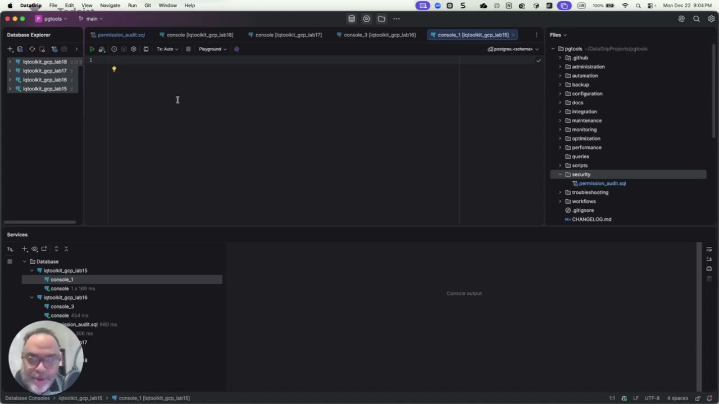Click the lightbulb intention hint
Viewport: 719px width, 404px height.
click(x=114, y=69)
